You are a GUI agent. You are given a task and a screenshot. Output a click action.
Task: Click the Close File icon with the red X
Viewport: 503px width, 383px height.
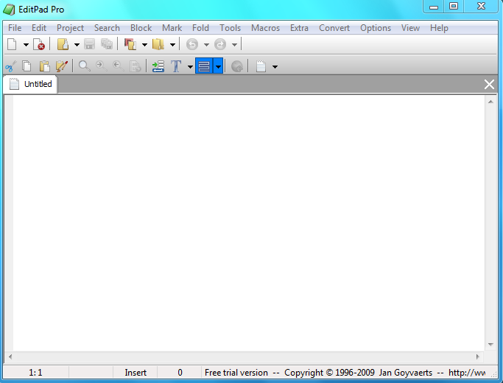click(x=39, y=44)
